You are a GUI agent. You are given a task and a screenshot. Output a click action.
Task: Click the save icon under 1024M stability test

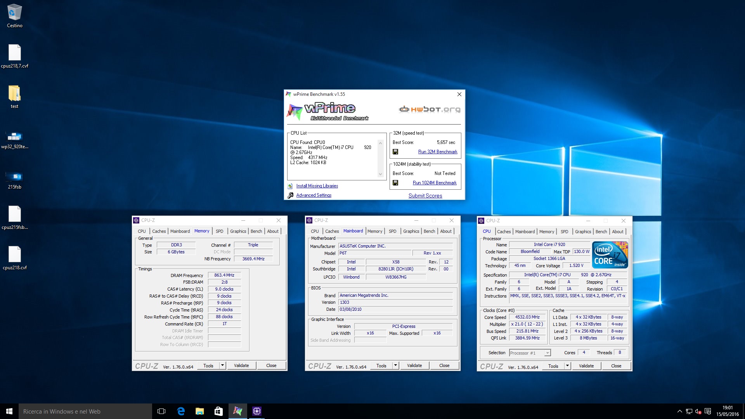pos(395,183)
